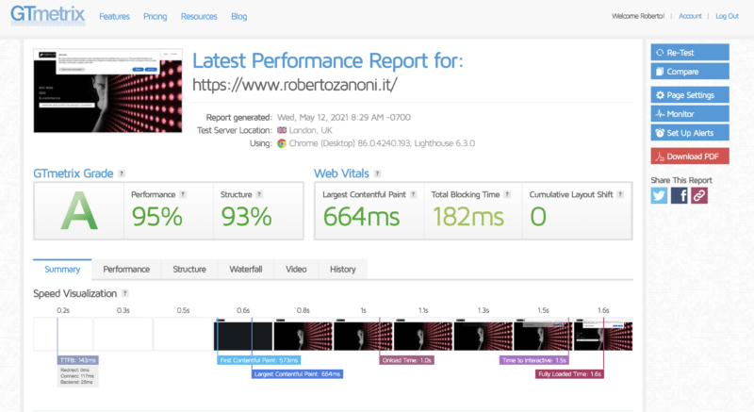Image resolution: width=754 pixels, height=412 pixels.
Task: Open the History tab
Action: (343, 270)
